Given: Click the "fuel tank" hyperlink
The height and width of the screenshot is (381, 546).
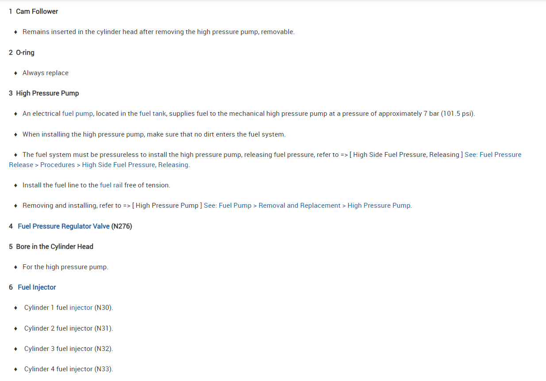Looking at the screenshot, I should (x=153, y=114).
